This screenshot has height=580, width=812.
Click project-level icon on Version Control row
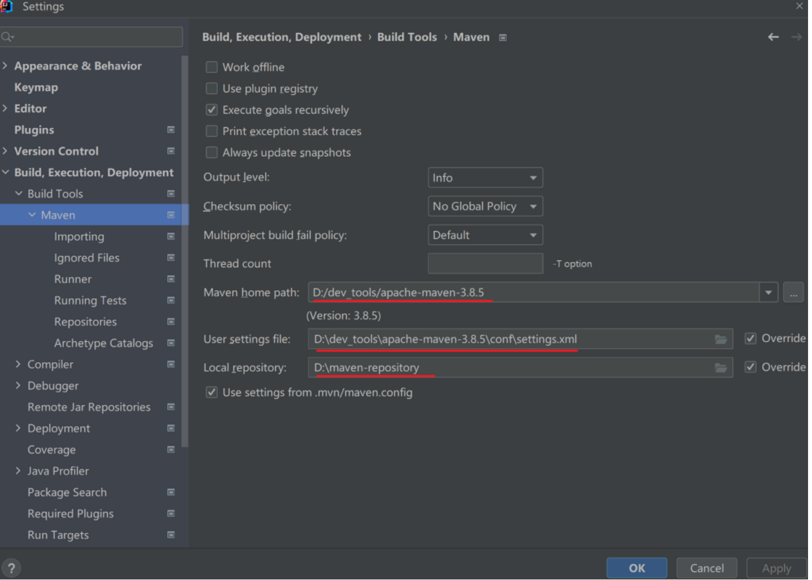(171, 151)
